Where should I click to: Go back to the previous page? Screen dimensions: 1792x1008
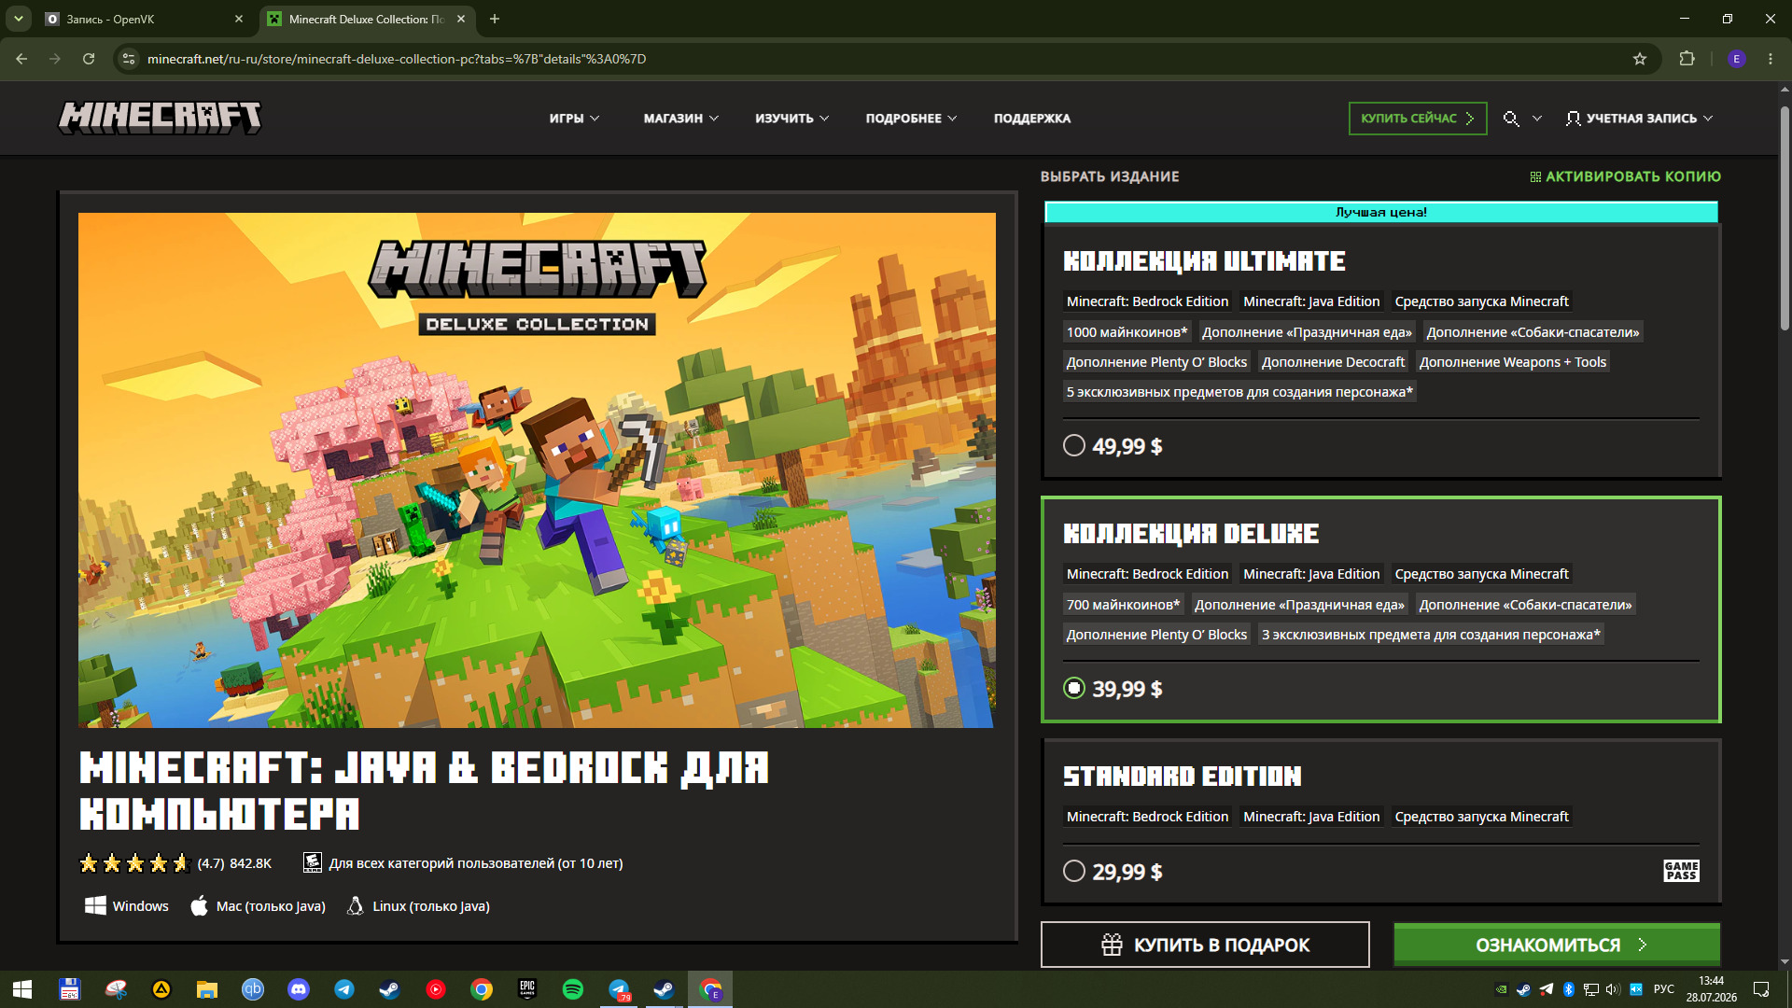click(x=21, y=59)
